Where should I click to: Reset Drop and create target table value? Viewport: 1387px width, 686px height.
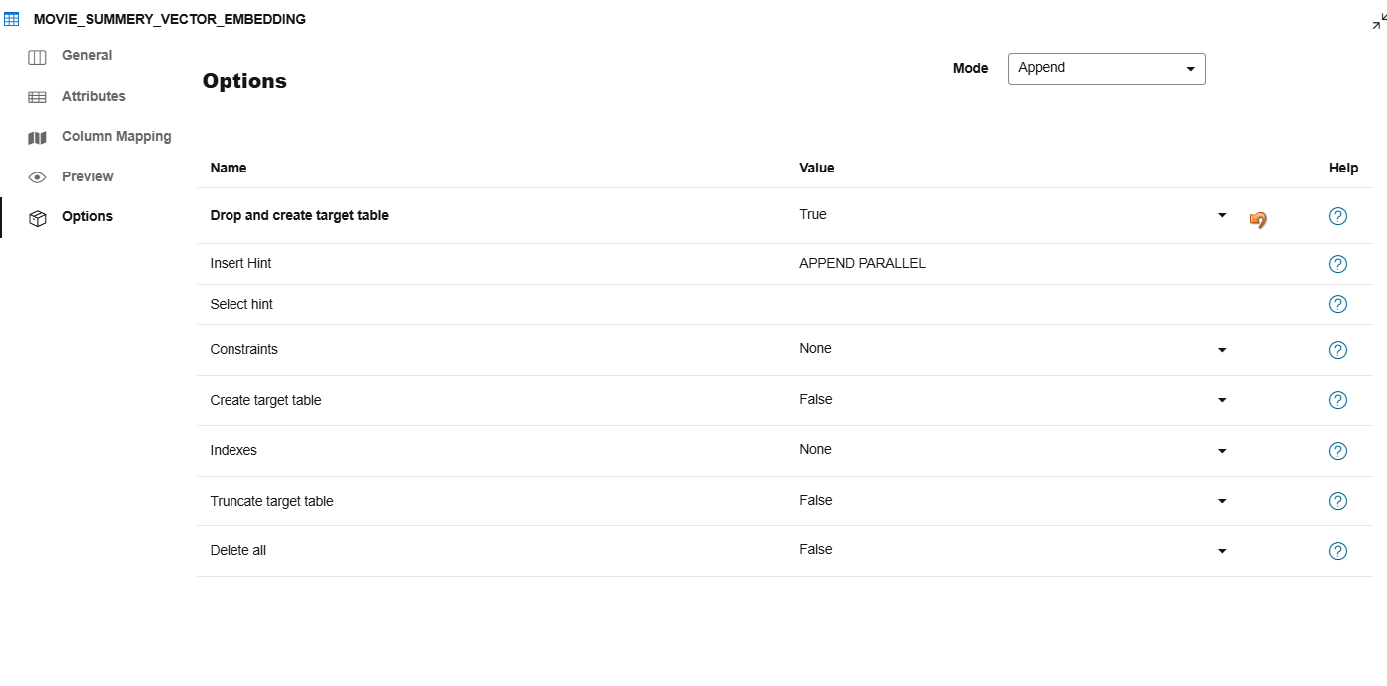click(1258, 219)
